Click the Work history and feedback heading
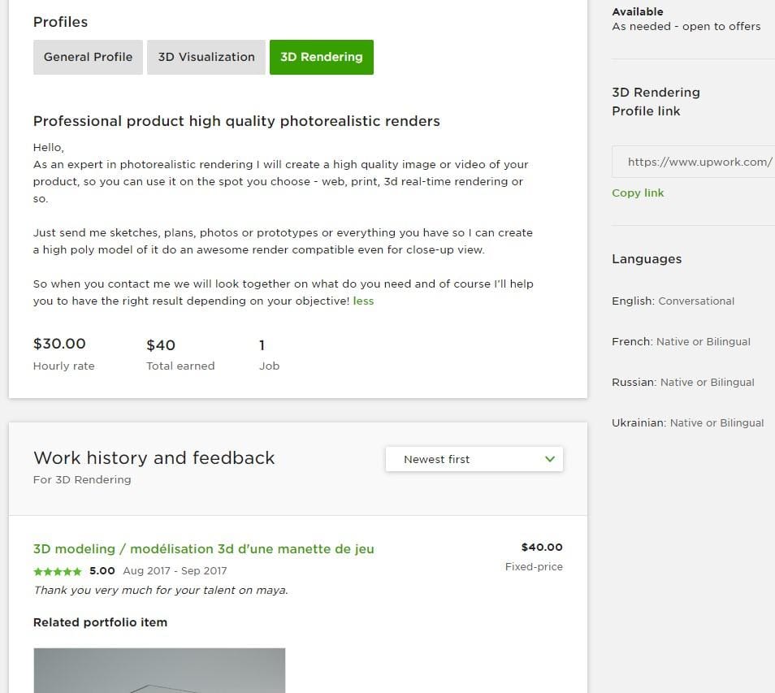775x693 pixels. click(154, 457)
